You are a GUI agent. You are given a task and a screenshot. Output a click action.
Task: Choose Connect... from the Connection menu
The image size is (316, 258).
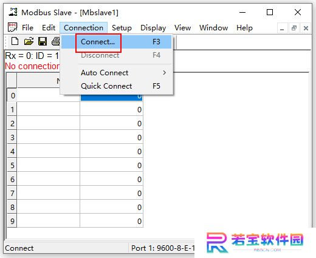click(117, 42)
